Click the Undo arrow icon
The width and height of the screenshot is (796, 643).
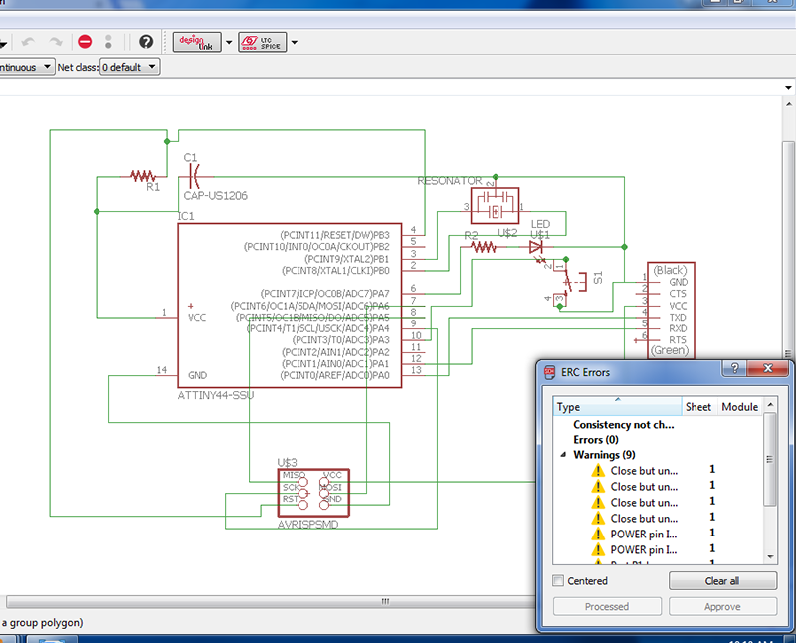(x=29, y=42)
